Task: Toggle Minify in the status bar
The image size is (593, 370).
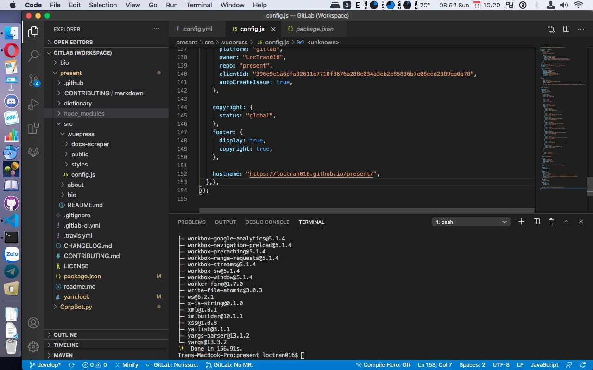Action: [x=126, y=365]
